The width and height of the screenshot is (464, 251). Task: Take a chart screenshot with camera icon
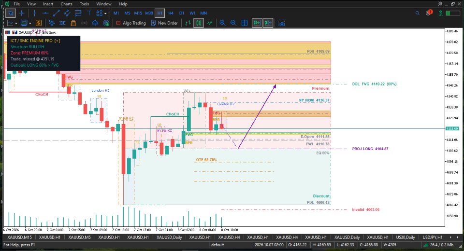click(x=281, y=23)
